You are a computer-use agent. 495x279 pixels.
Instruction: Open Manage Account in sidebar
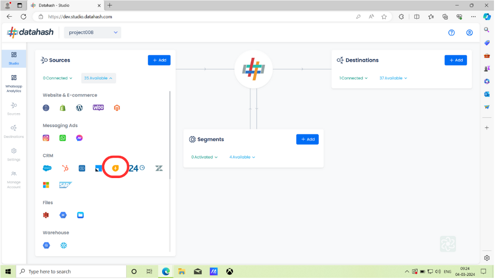[14, 180]
